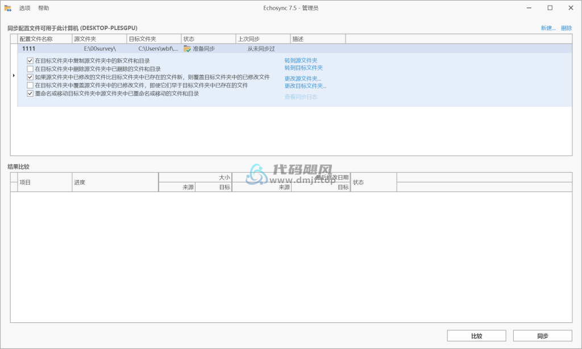
Task: Click the 进度 column header in the comparison results
Action: pyautogui.click(x=115, y=182)
